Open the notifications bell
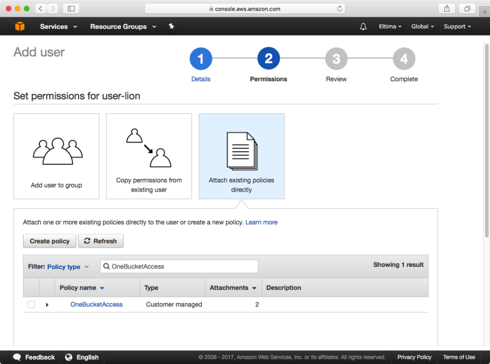Viewport: 490px width, 364px height. (x=363, y=26)
